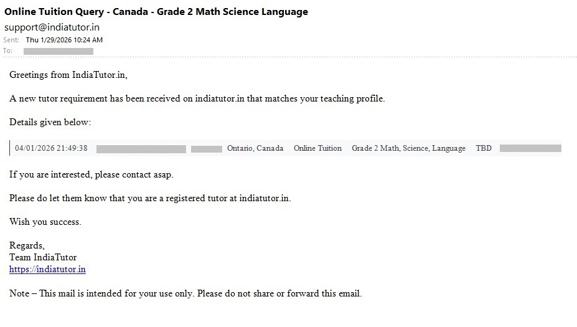
Task: Click the email subject line heading
Action: coord(156,12)
